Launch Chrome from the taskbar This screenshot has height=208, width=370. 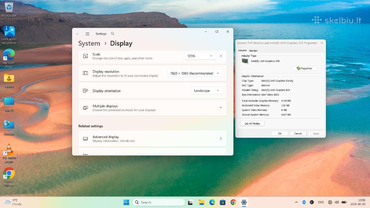233,202
